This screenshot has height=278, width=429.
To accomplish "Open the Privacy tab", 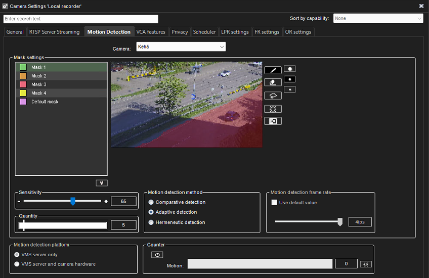I will (180, 32).
